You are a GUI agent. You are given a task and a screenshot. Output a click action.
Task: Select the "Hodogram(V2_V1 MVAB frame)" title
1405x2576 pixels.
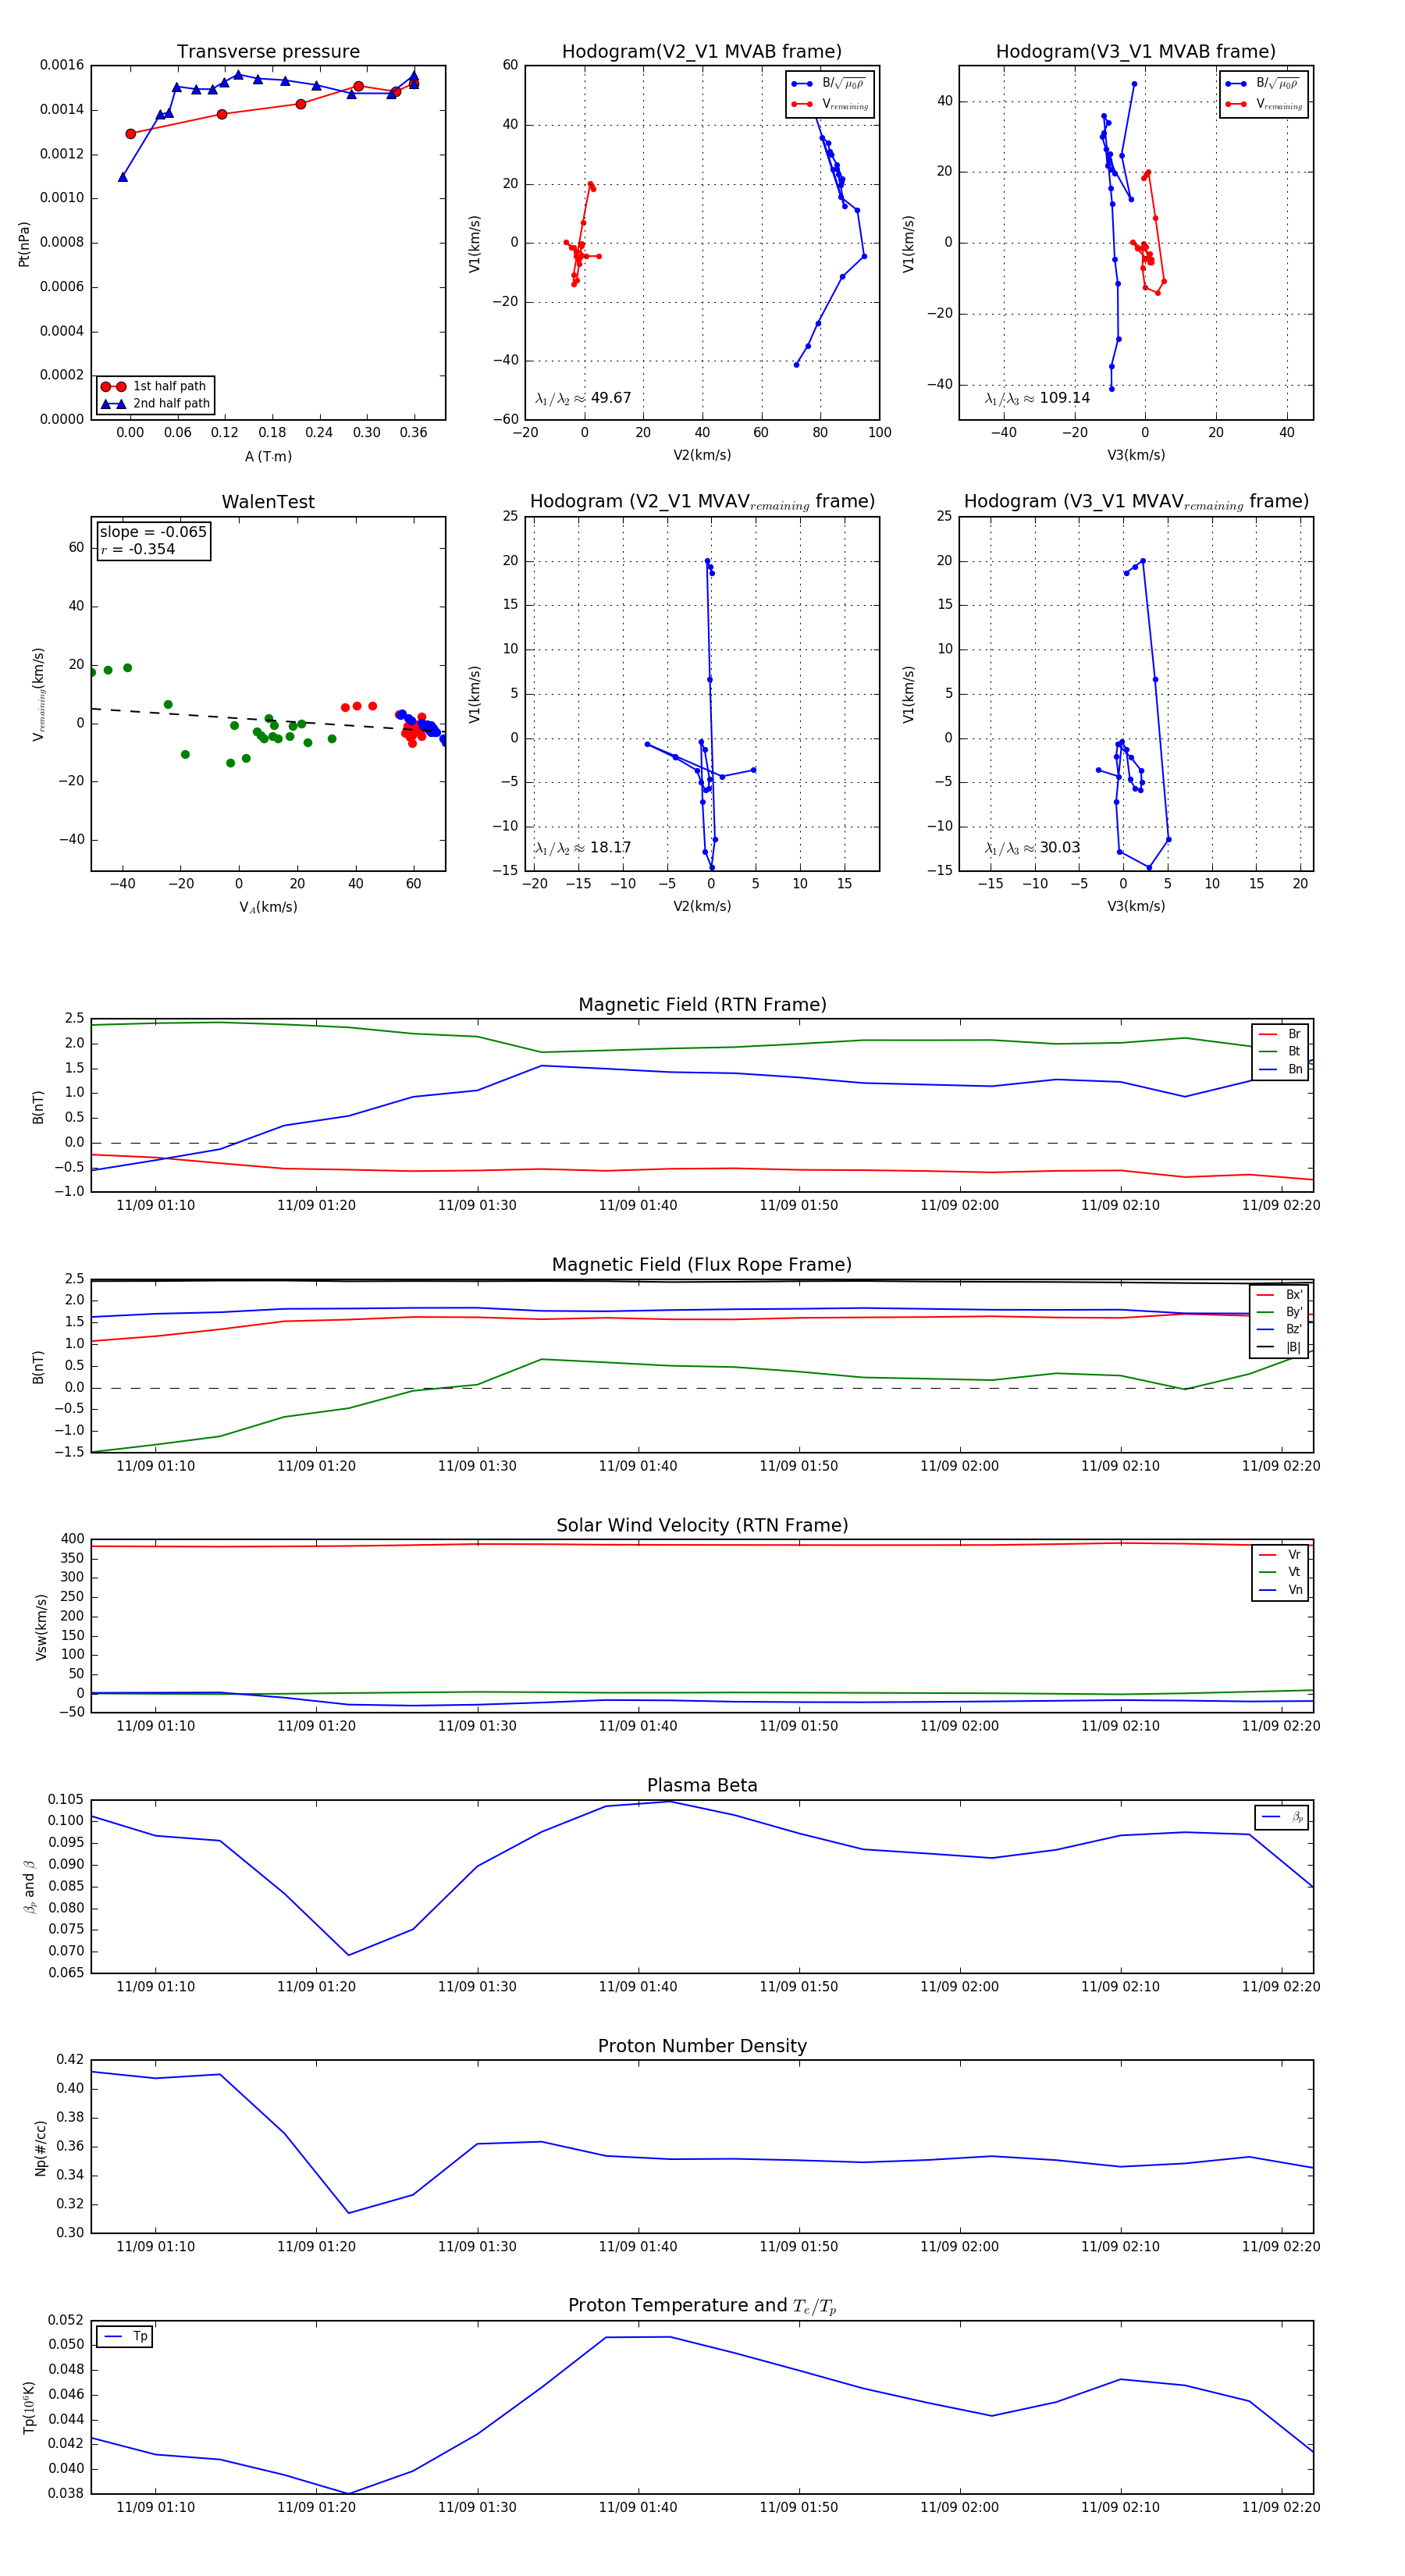click(702, 52)
